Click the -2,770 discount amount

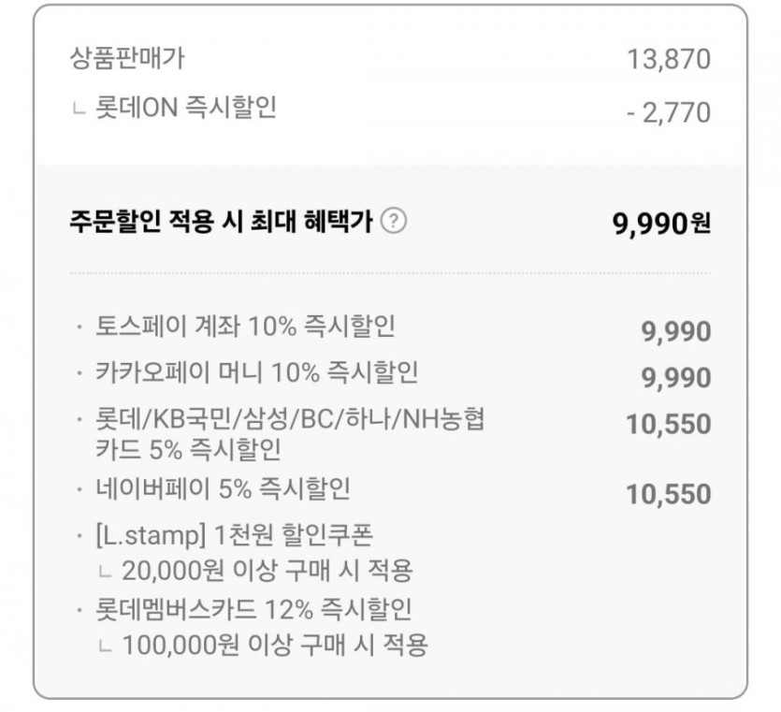click(668, 113)
